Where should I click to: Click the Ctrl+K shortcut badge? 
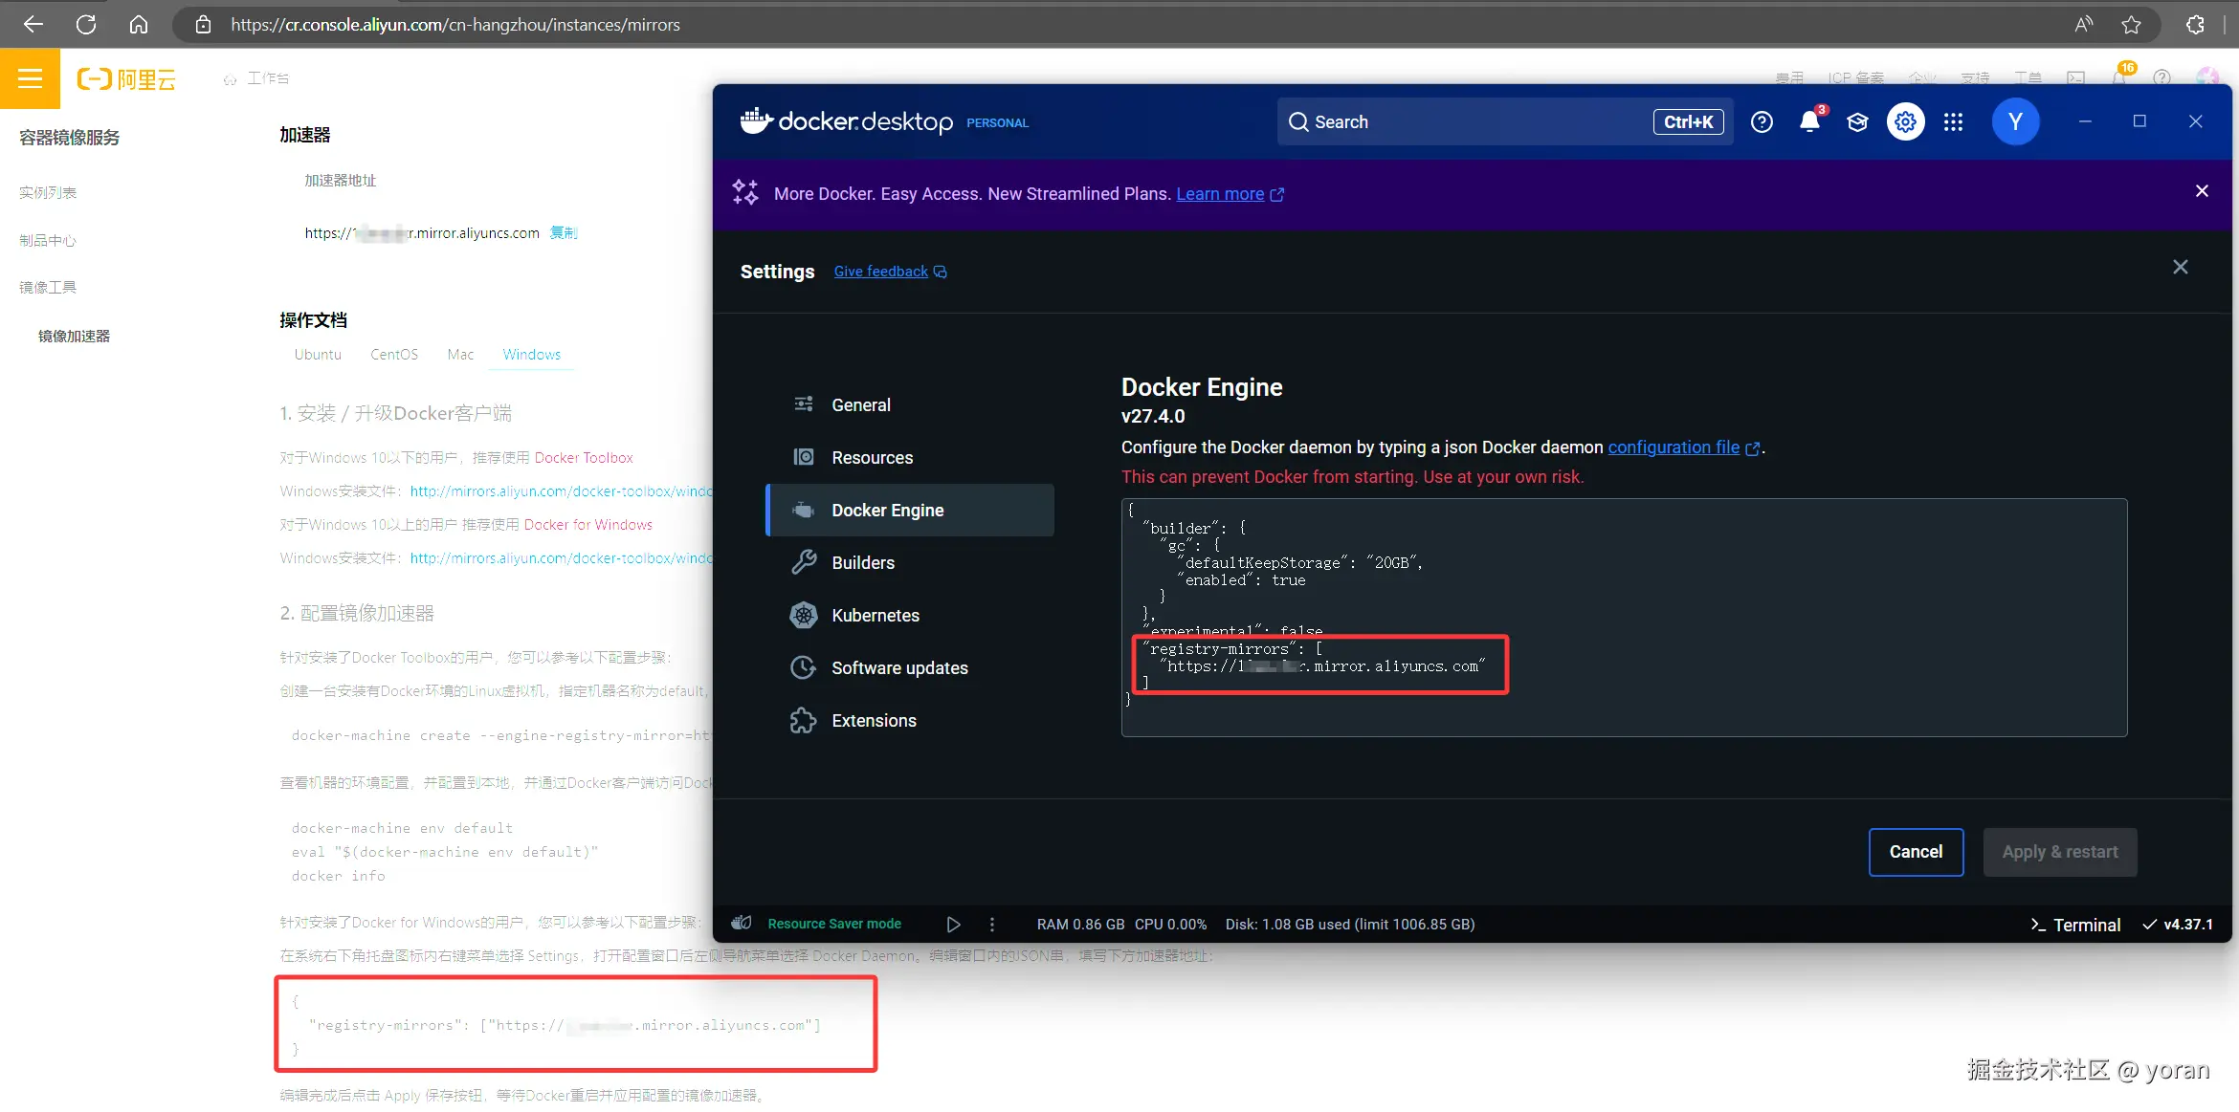coord(1689,122)
